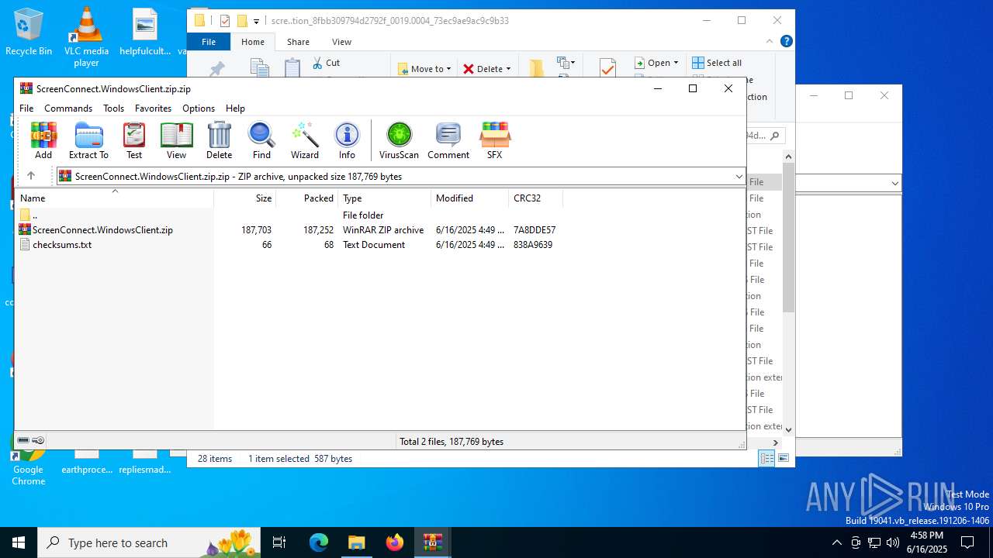Open helpfulcult desktop file icon

[x=145, y=33]
